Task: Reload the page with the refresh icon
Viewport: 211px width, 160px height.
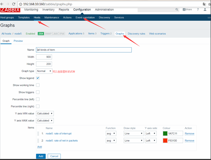Action: 14,4
